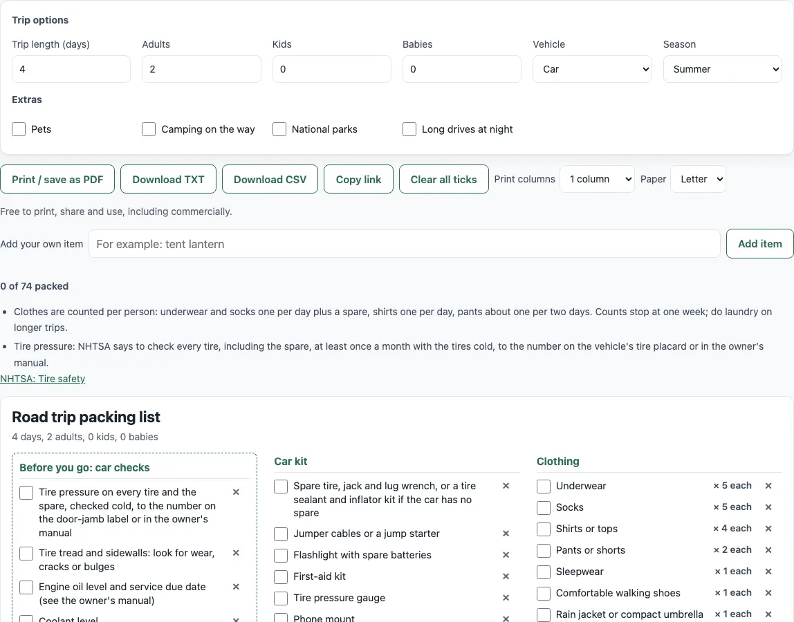Screen dimensions: 794x622
Task: Remove the Tire tread and sidewalls item
Action: pyautogui.click(x=236, y=553)
